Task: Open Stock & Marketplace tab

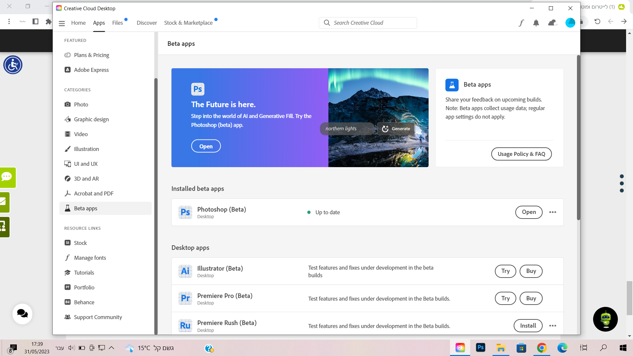Action: click(x=188, y=23)
